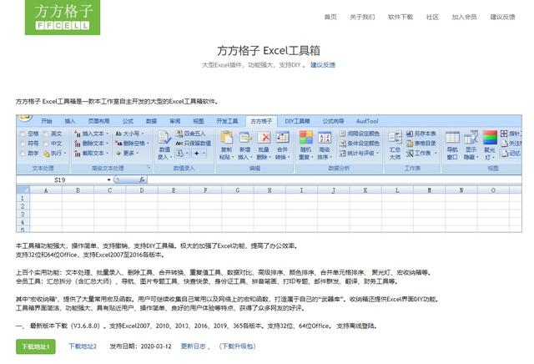The height and width of the screenshot is (364, 534).
Task: Click the 删除空格 icon
Action: coord(118,144)
